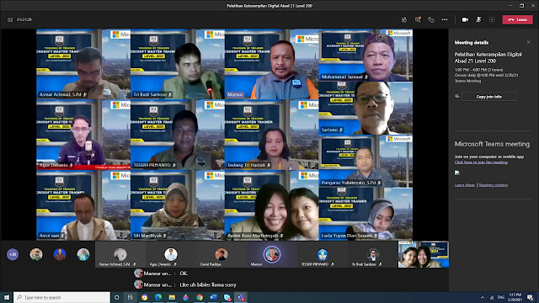This screenshot has height=303, width=539.
Task: Click Mansur avatar with purple speaking ring
Action: pos(271,254)
